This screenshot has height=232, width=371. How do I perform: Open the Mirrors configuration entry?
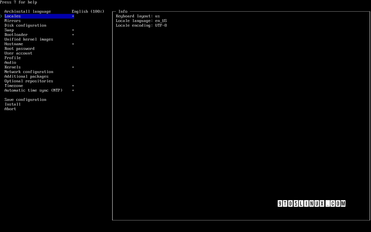pos(12,21)
